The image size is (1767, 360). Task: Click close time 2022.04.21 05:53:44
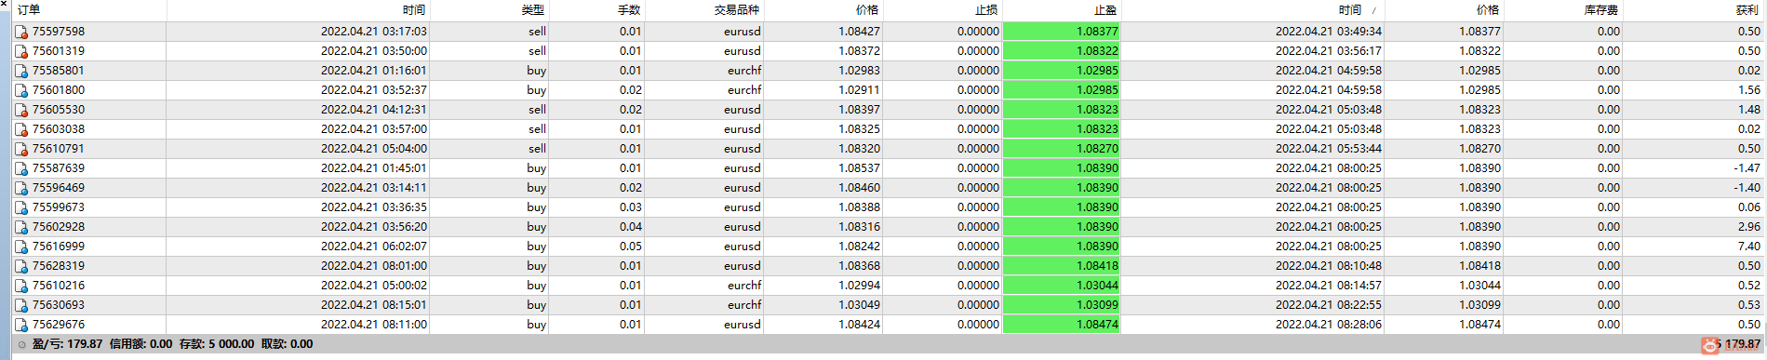(x=1329, y=149)
